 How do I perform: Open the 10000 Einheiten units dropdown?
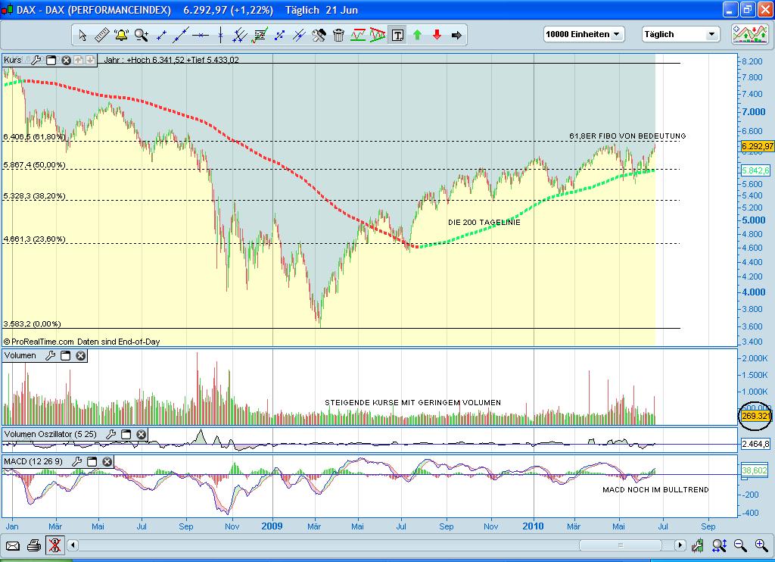tap(584, 34)
